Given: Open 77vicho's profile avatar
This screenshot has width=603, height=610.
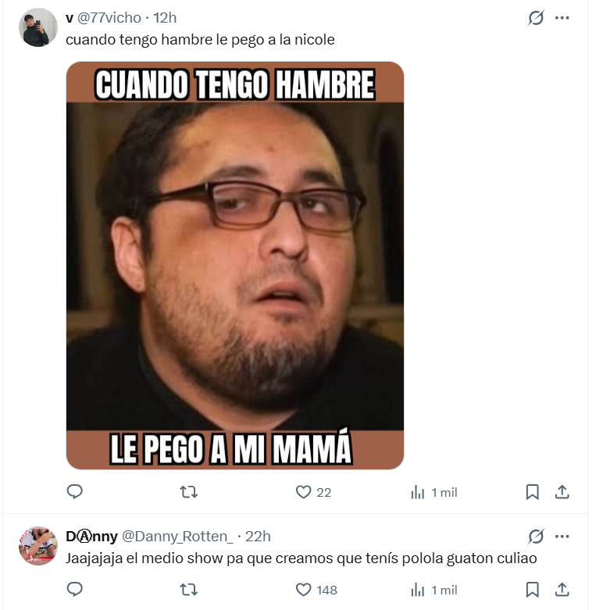Looking at the screenshot, I should coord(38,27).
